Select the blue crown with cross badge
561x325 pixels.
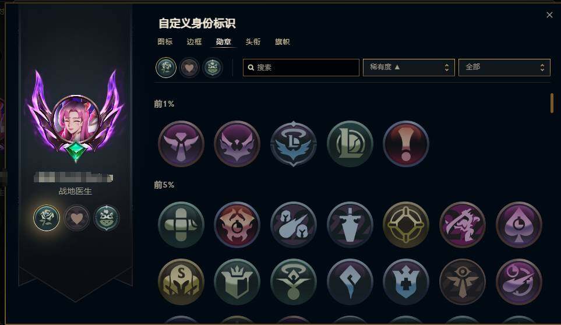[x=405, y=282]
